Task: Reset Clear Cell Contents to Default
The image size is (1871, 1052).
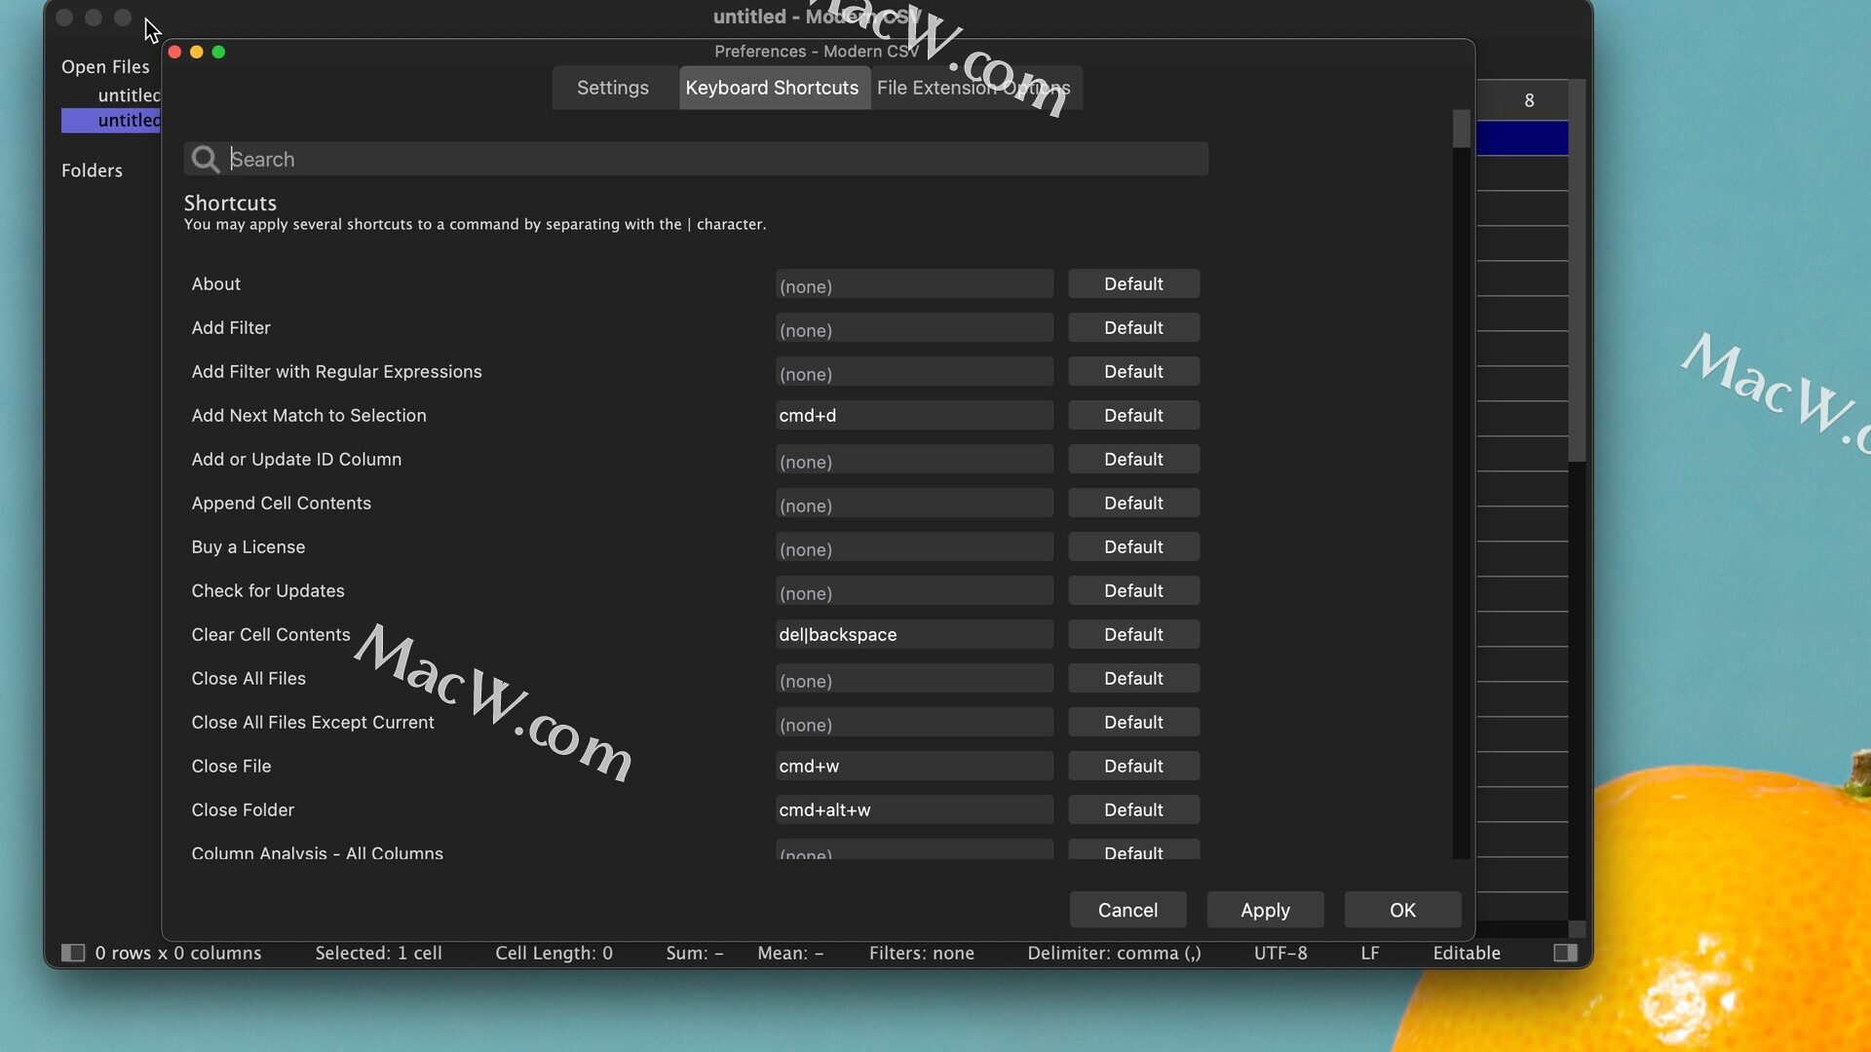Action: point(1133,635)
